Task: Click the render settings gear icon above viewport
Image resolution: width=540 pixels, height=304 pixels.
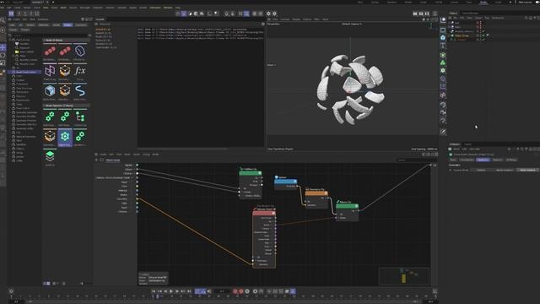Action: (268, 14)
